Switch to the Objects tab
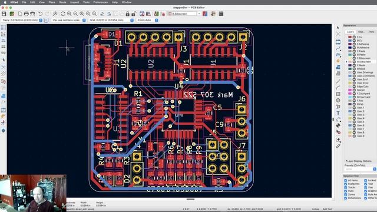This screenshot has width=377, height=212. 361,32
